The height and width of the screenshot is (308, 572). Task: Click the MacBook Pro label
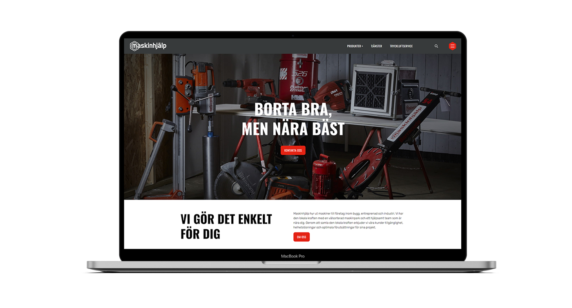[x=293, y=256]
